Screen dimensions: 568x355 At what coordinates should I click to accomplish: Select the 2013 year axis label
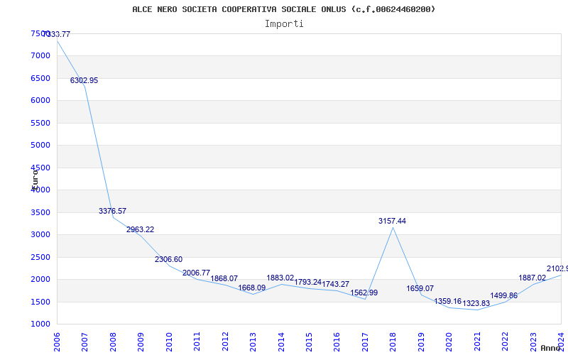tap(253, 341)
